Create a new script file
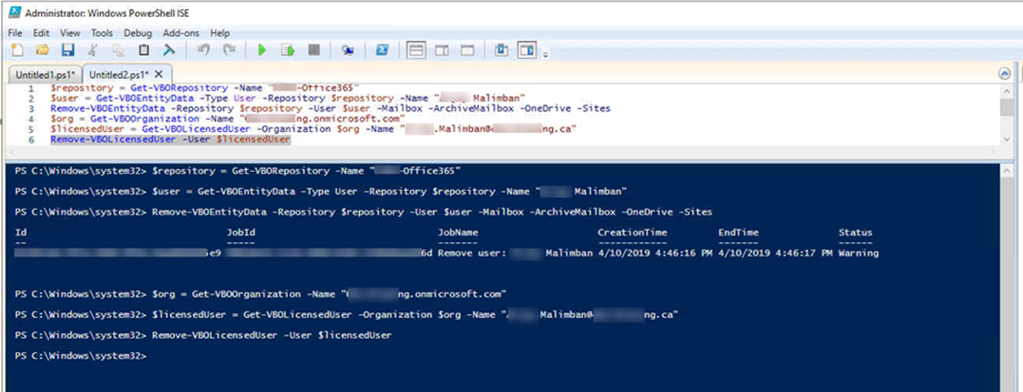 (17, 49)
